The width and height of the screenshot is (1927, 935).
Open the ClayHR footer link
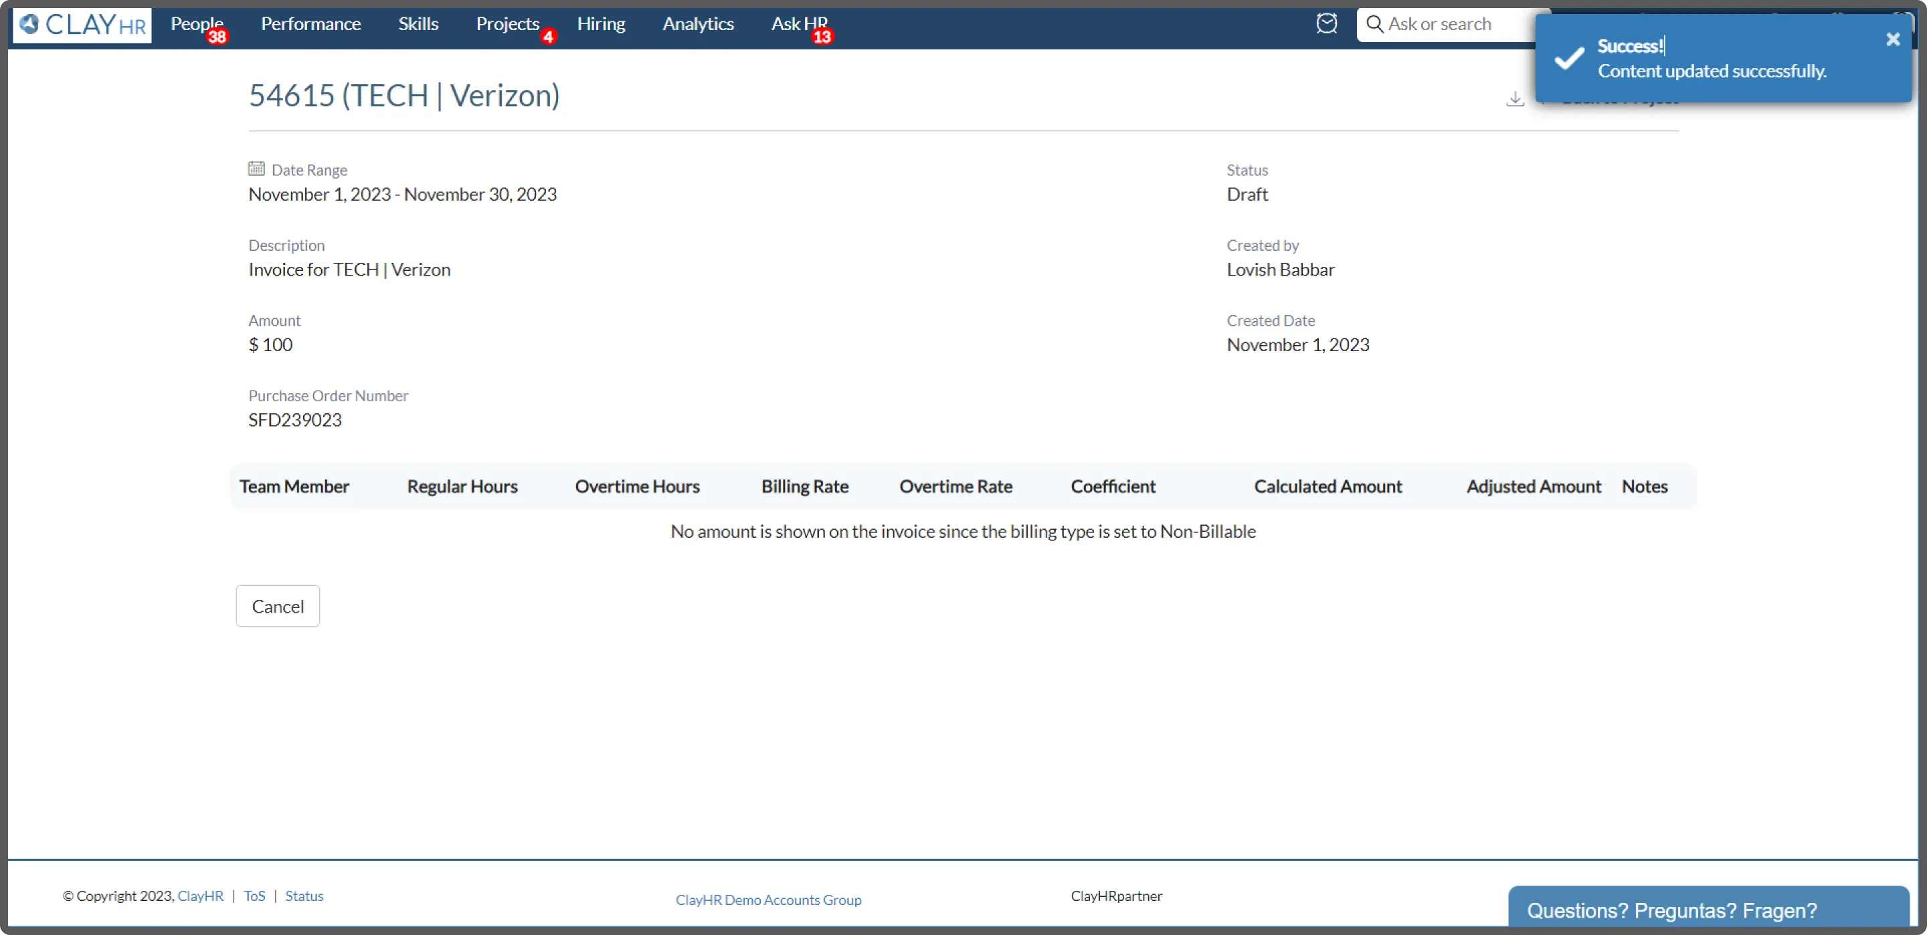(201, 896)
